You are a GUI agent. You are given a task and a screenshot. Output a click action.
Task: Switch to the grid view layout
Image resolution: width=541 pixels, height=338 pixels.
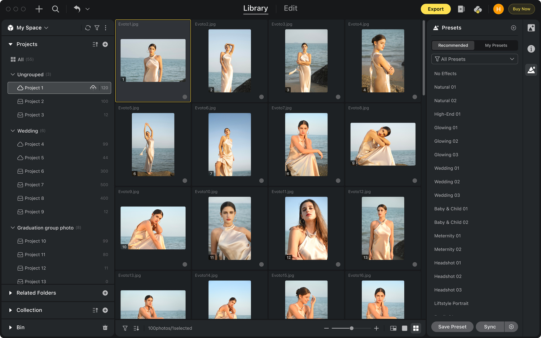[416, 328]
